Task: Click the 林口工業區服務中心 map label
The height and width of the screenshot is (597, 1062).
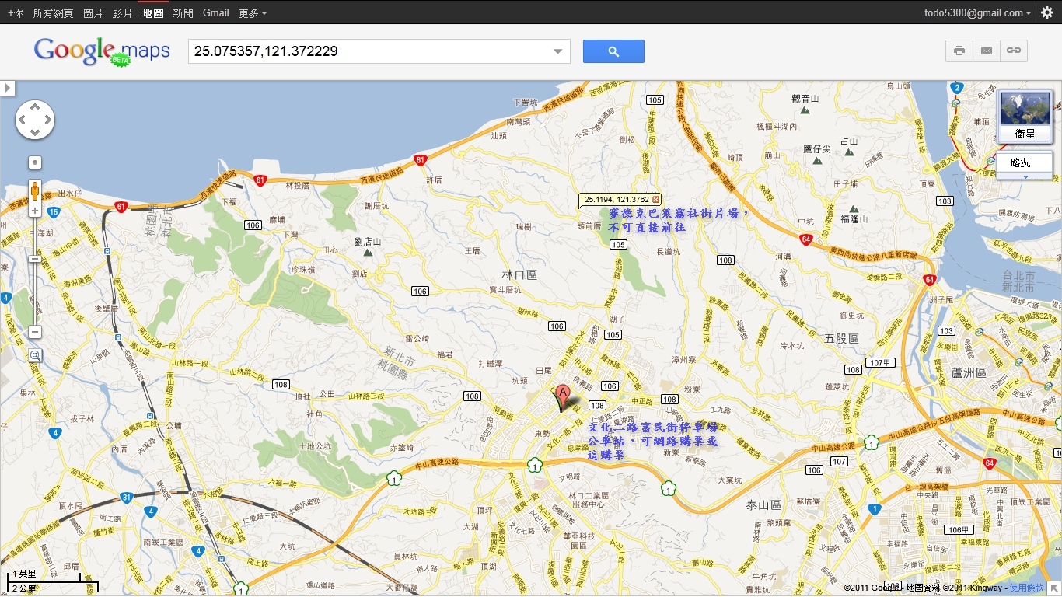Action: [589, 500]
